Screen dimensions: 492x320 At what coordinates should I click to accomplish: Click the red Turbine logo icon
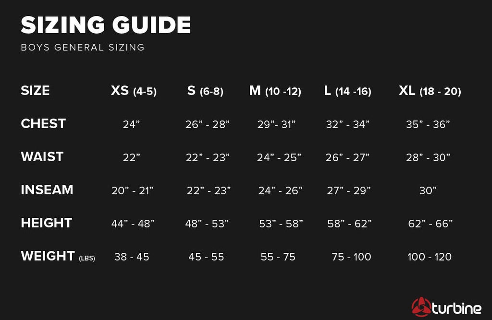[x=421, y=307]
